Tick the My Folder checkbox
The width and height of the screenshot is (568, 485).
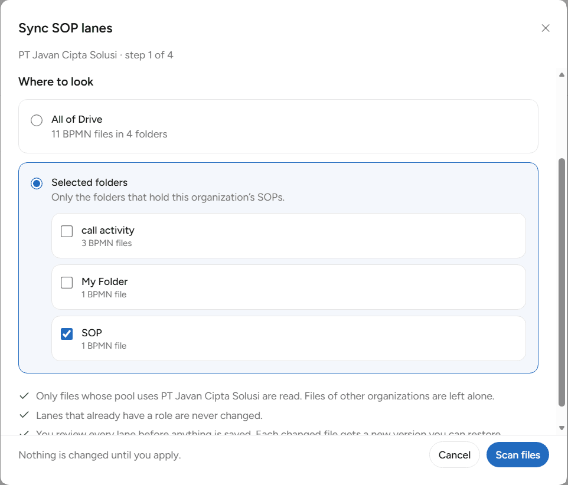67,283
